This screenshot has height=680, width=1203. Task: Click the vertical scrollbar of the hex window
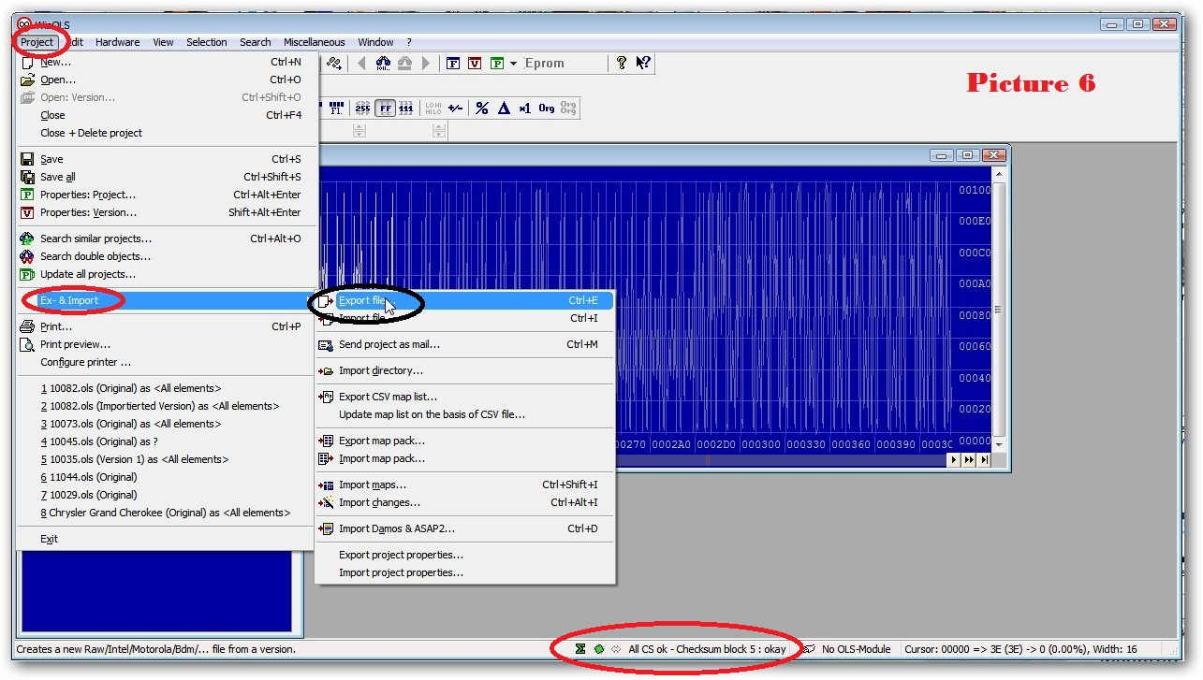pyautogui.click(x=999, y=310)
